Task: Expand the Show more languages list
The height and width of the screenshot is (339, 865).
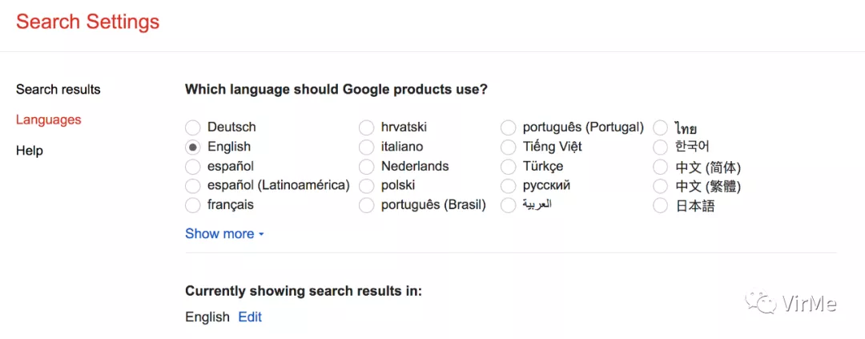Action: 219,234
